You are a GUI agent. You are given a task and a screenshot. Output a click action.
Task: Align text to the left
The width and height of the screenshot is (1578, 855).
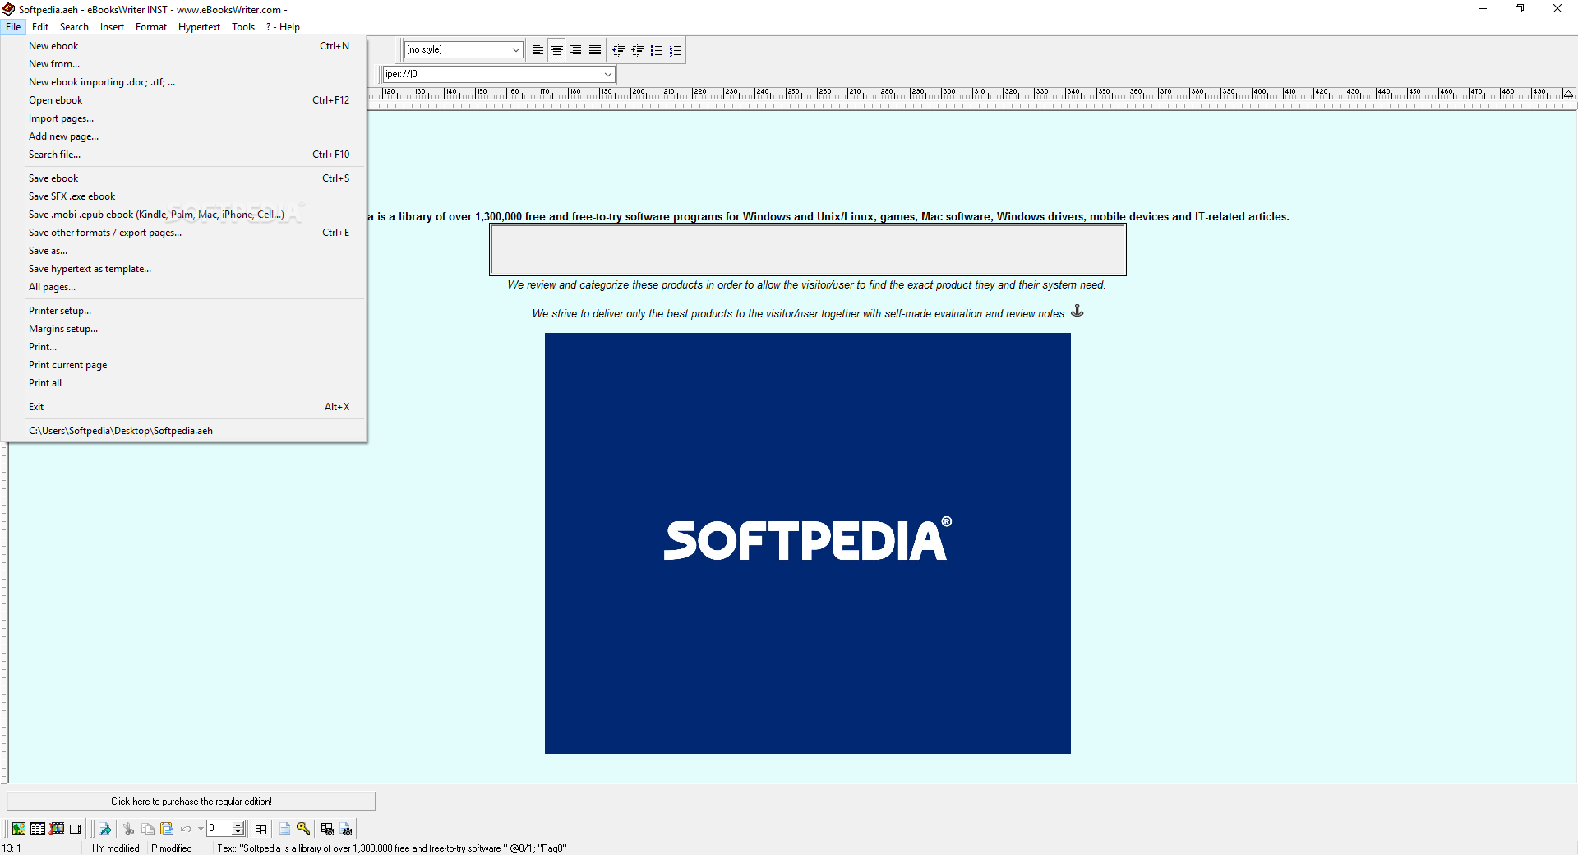pos(538,50)
